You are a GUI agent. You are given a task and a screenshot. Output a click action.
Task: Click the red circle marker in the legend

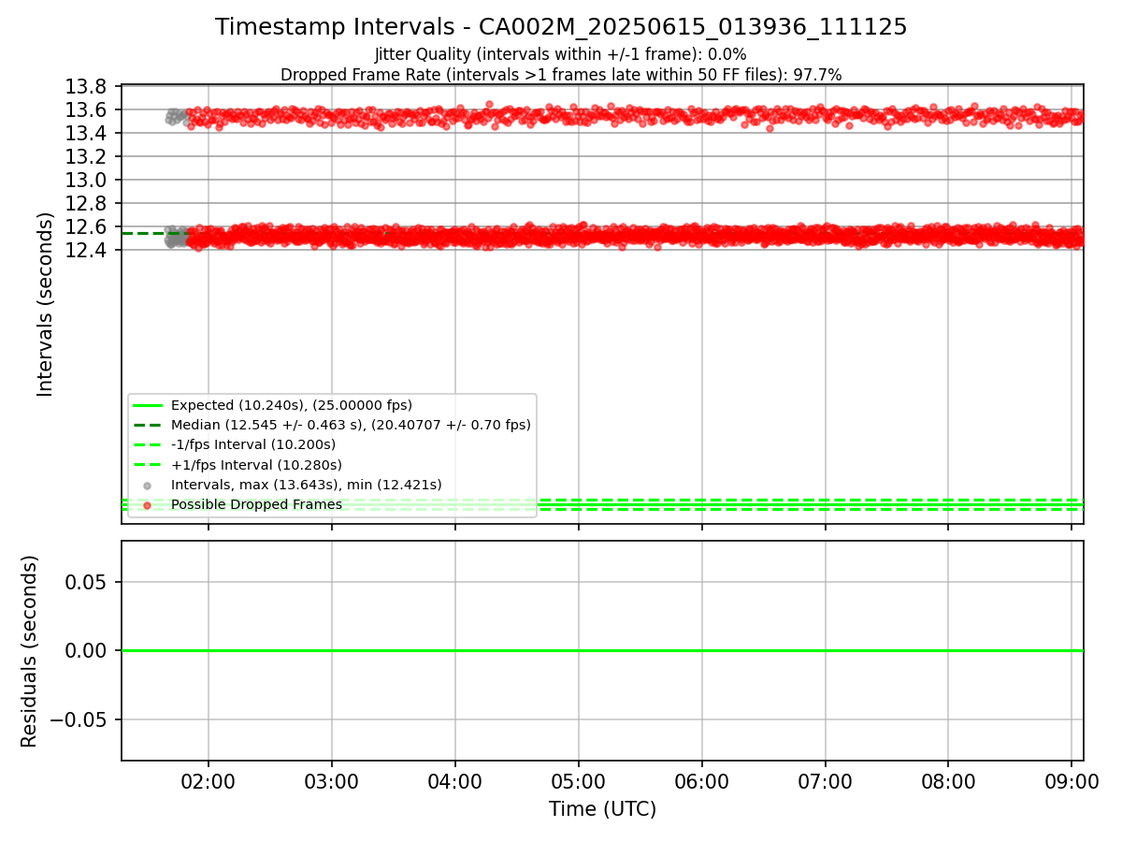(x=148, y=505)
